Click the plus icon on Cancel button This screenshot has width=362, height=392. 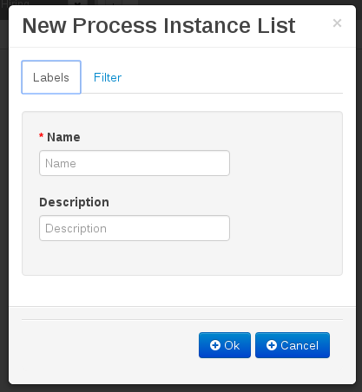tap(272, 345)
